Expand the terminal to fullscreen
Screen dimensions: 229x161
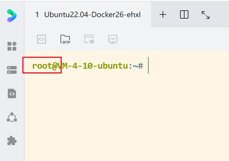[206, 15]
